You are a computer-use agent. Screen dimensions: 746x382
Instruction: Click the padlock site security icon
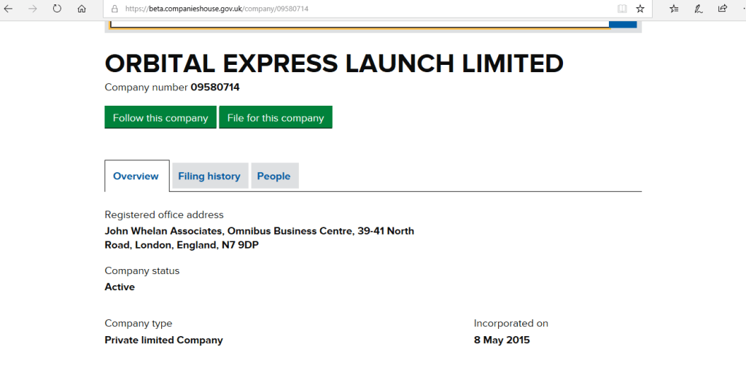114,9
